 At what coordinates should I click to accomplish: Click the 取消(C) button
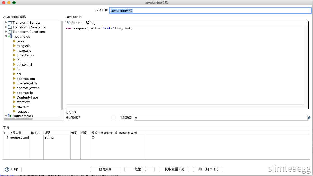point(140,169)
